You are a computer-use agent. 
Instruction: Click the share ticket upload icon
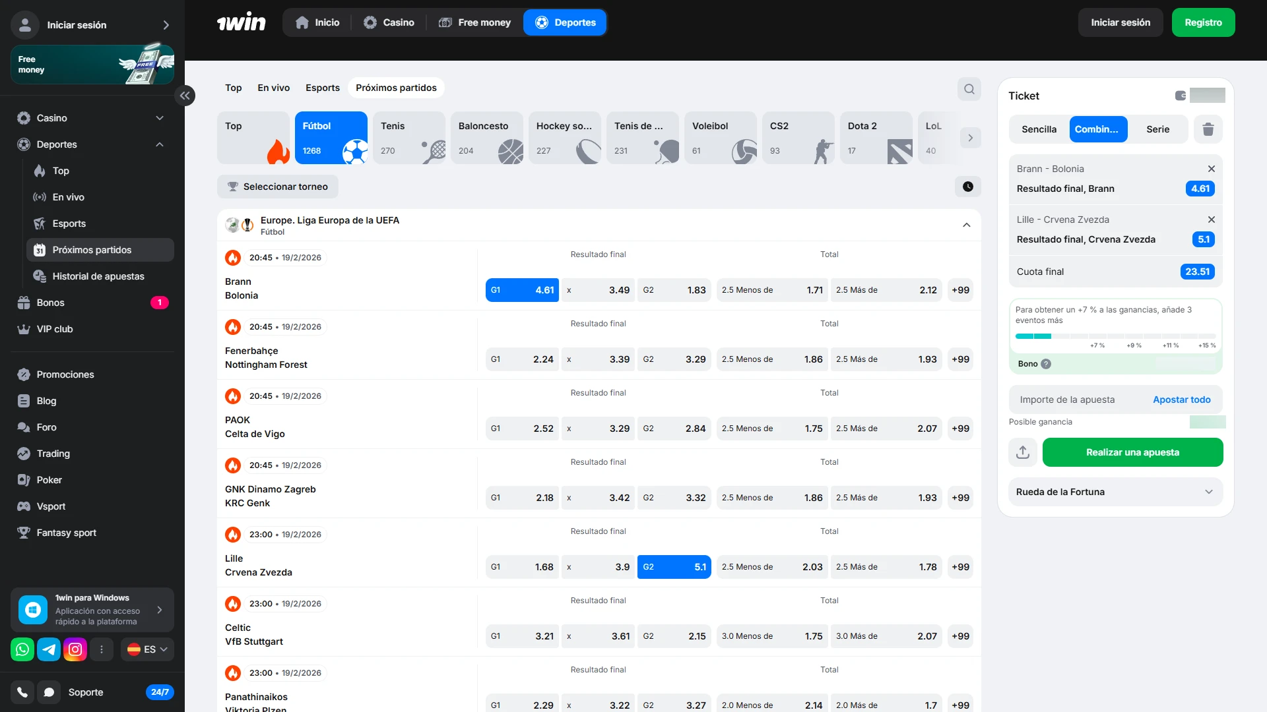pos(1022,452)
